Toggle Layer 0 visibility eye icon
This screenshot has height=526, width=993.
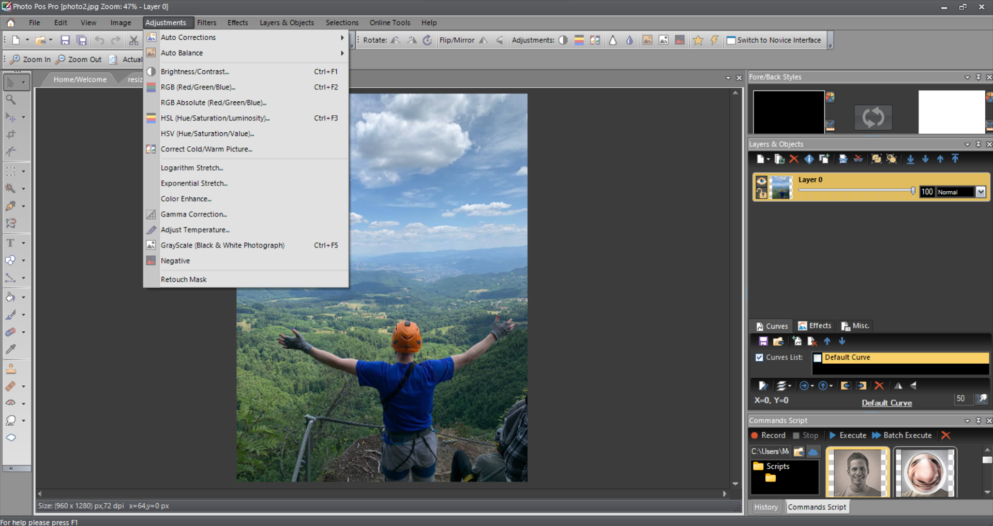coord(761,181)
